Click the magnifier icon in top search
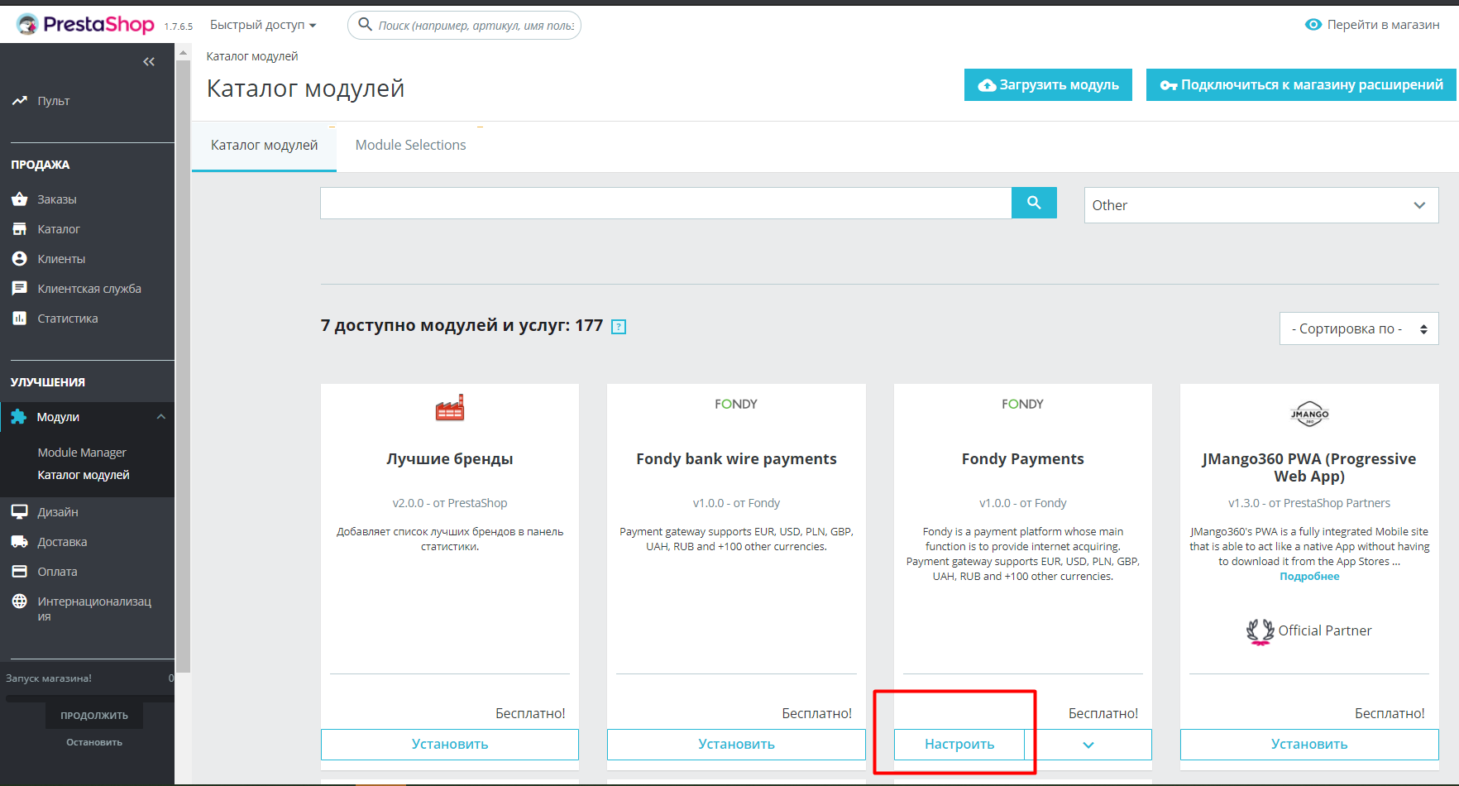This screenshot has width=1459, height=786. point(365,25)
